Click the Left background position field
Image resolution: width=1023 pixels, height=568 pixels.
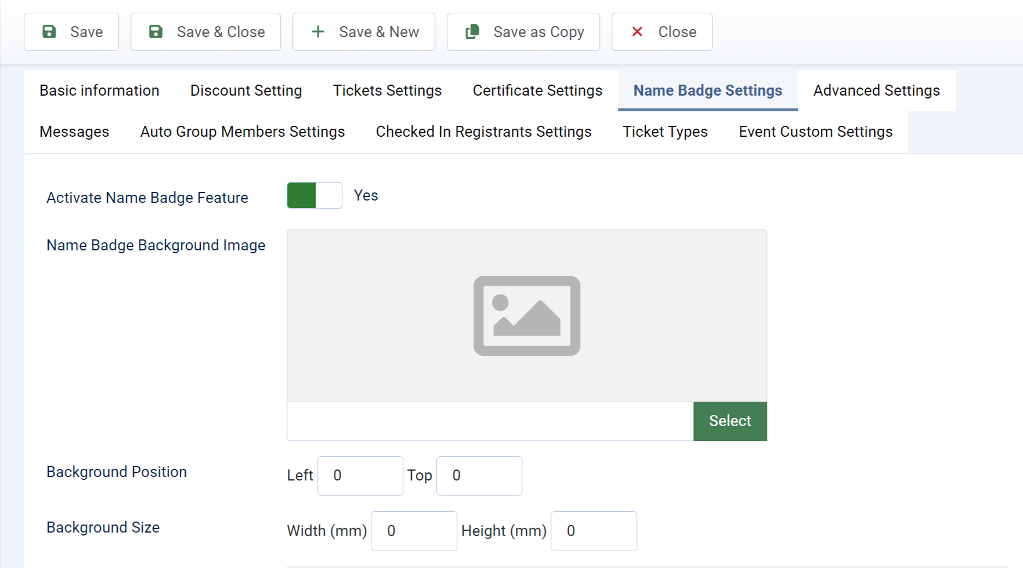pos(360,476)
